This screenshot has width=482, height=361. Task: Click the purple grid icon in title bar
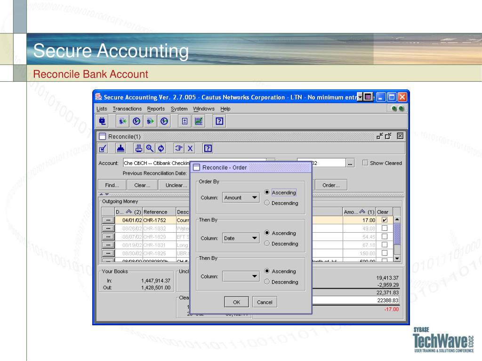pyautogui.click(x=368, y=97)
